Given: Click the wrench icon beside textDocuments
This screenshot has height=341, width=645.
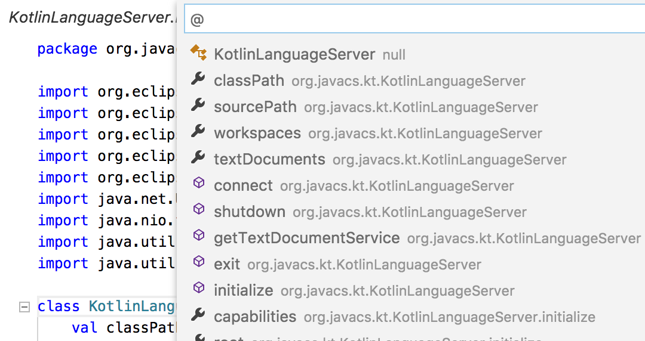Looking at the screenshot, I should click(198, 157).
